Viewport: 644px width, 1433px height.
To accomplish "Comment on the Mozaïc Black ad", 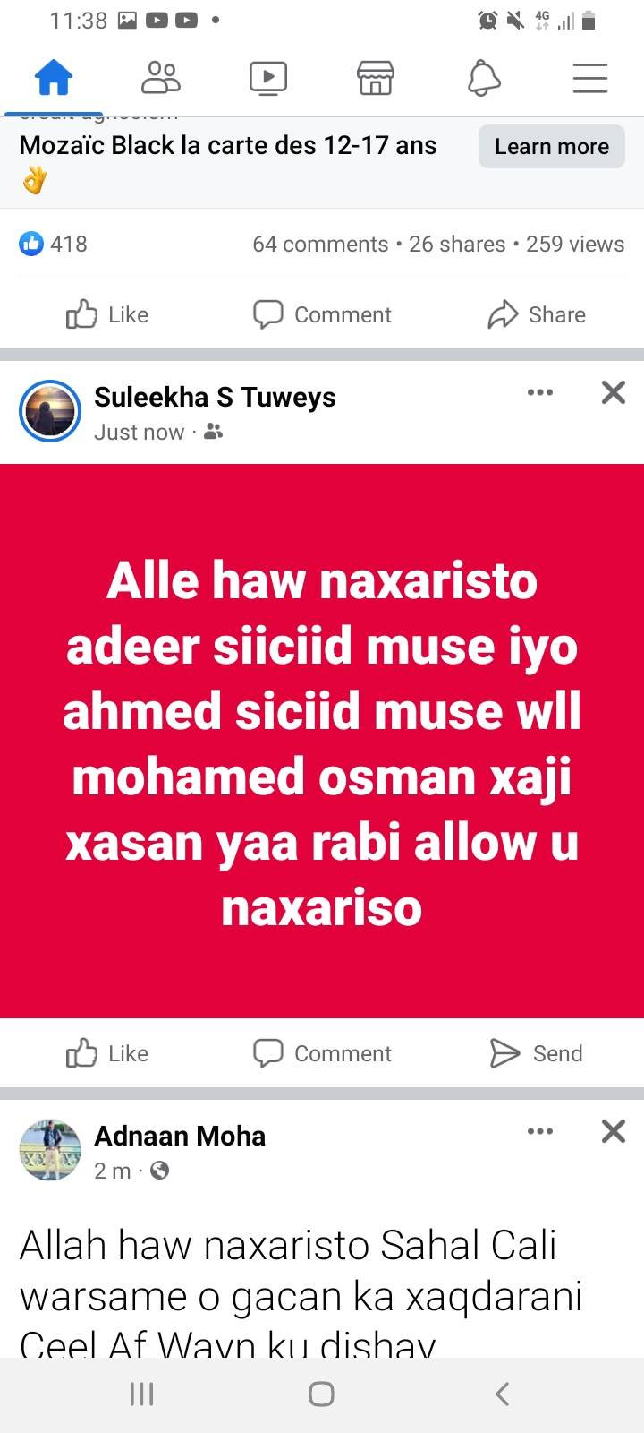I will pyautogui.click(x=322, y=314).
